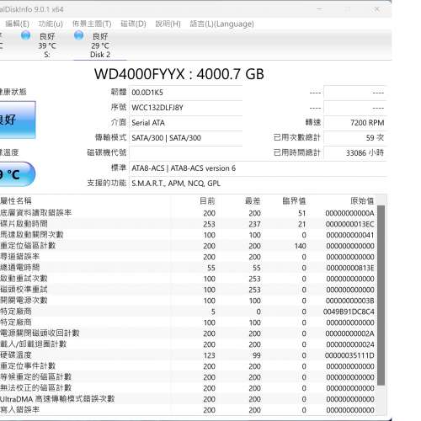Click raw value 0000035111D
The width and height of the screenshot is (421, 421).
(349, 355)
